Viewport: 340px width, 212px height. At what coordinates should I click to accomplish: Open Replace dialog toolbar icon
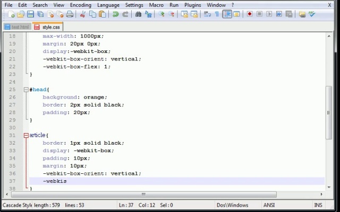coord(148,14)
